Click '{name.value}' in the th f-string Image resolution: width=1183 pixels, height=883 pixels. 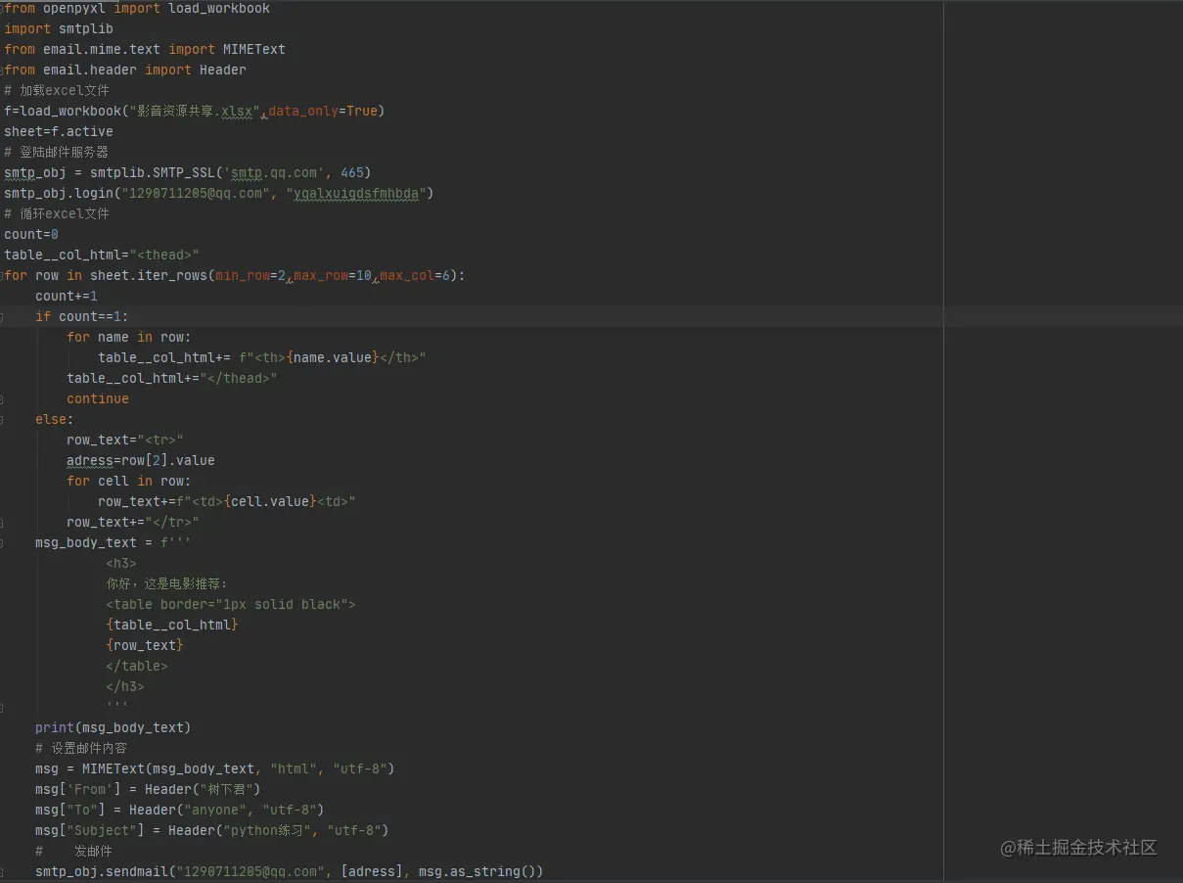click(333, 357)
